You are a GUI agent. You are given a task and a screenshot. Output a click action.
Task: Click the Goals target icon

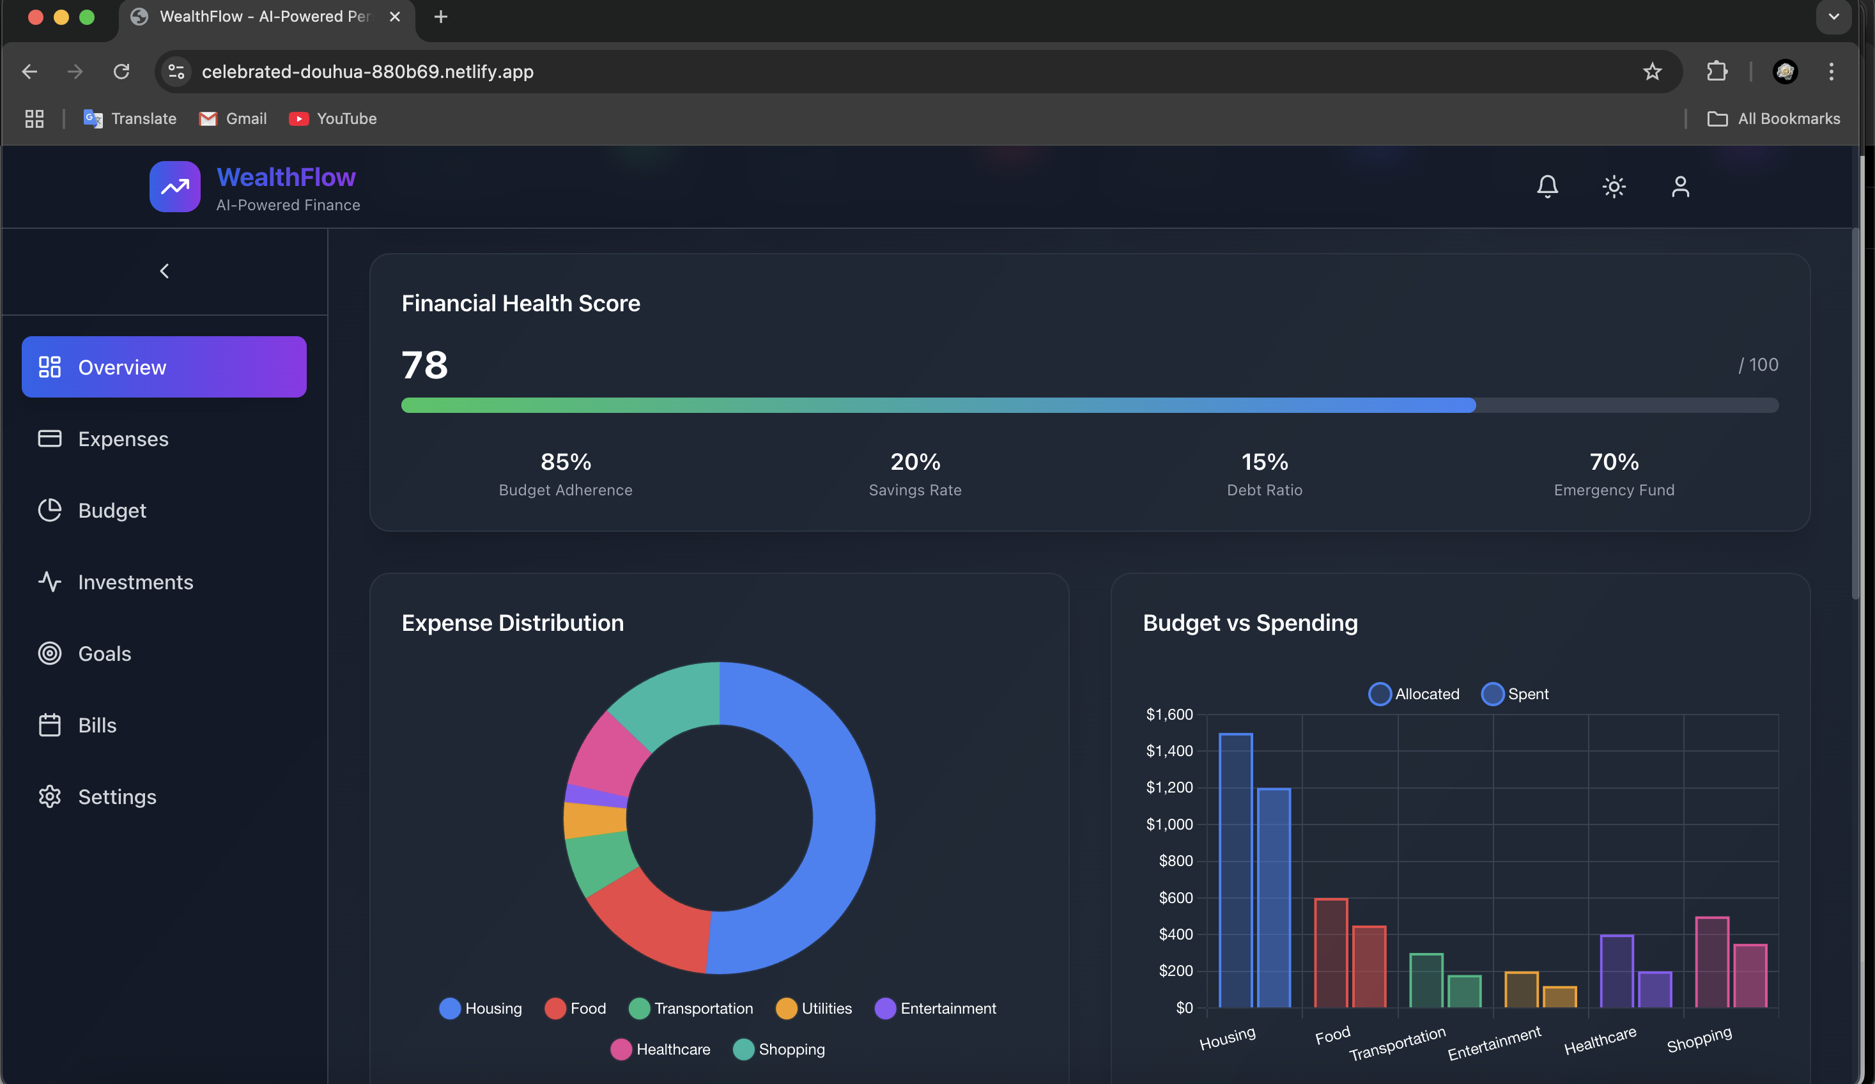coord(50,653)
